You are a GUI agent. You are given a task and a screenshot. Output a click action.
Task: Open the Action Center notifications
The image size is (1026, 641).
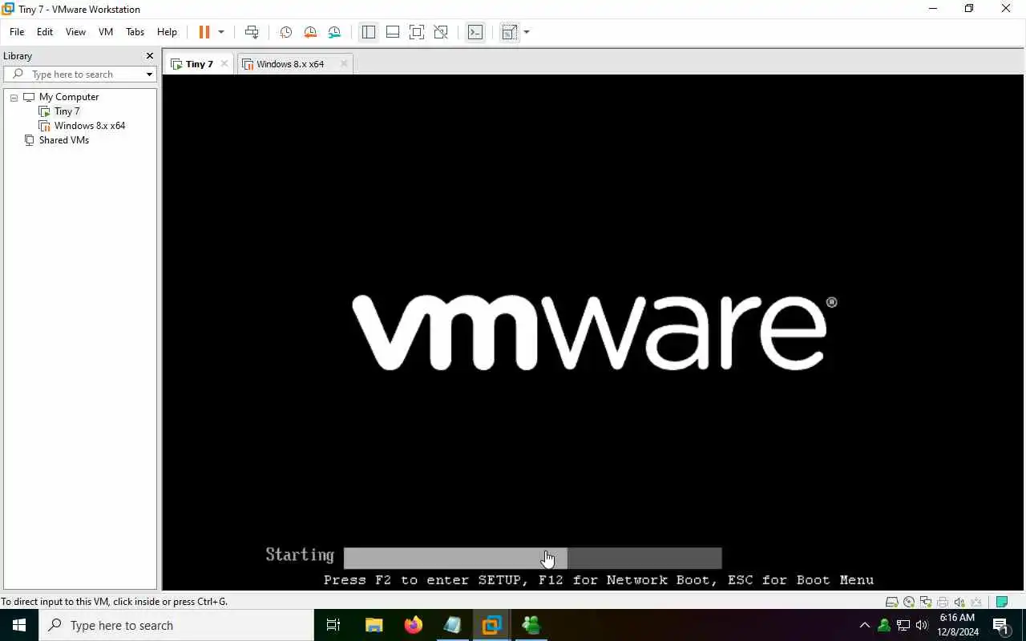1000,625
